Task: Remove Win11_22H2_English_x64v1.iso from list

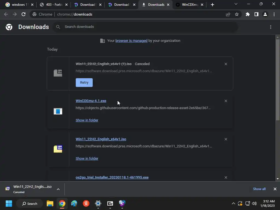Action: (x=226, y=139)
